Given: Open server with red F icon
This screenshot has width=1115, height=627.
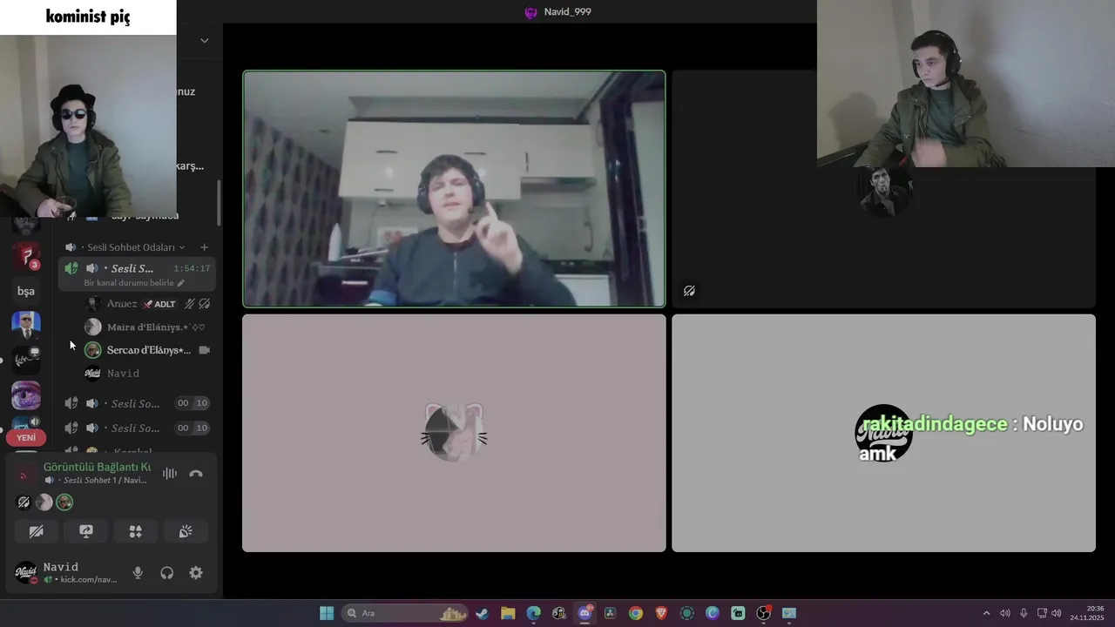Looking at the screenshot, I should 26,256.
